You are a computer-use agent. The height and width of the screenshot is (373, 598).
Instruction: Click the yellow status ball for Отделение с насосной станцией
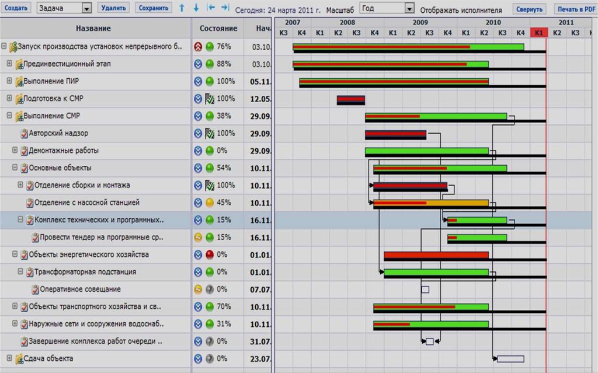(210, 203)
